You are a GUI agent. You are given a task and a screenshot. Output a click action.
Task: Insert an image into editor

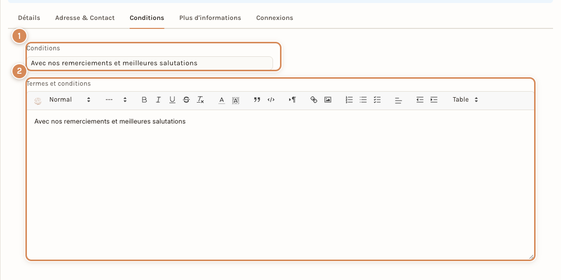click(x=328, y=100)
